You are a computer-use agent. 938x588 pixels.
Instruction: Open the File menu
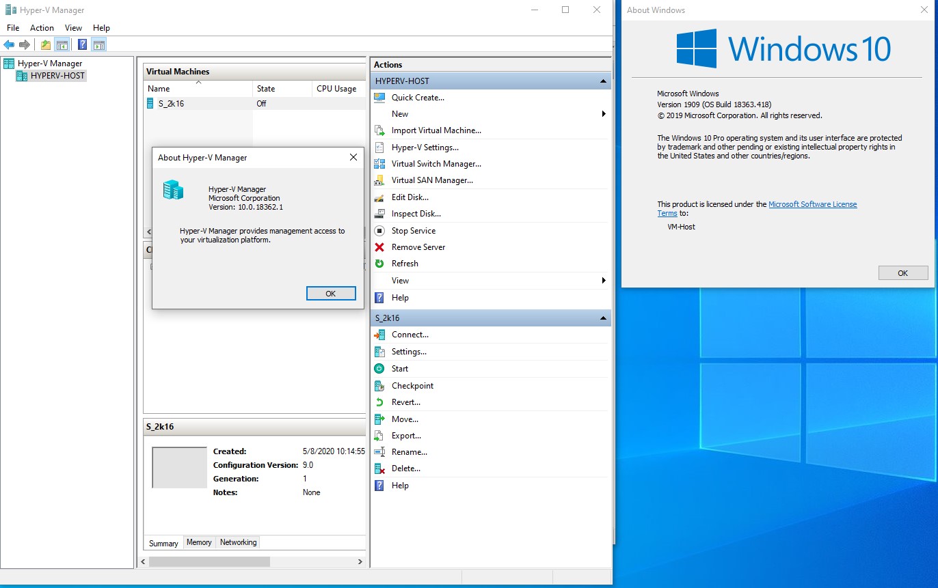click(13, 28)
